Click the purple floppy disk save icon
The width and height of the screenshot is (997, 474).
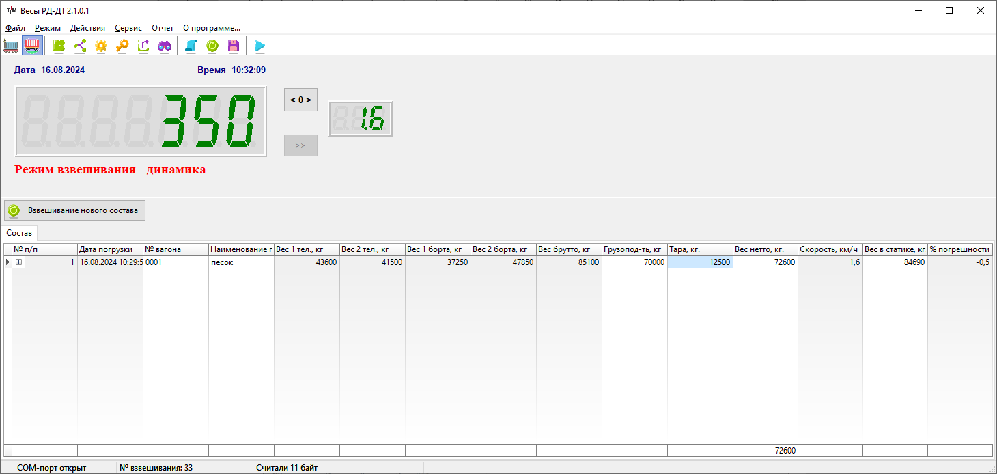click(x=234, y=46)
